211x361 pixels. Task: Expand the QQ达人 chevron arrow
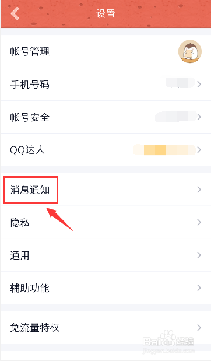tap(199, 150)
